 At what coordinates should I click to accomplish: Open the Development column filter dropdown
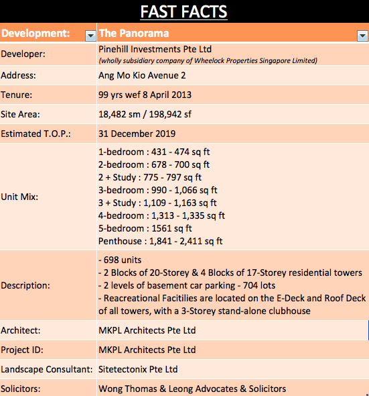point(90,36)
